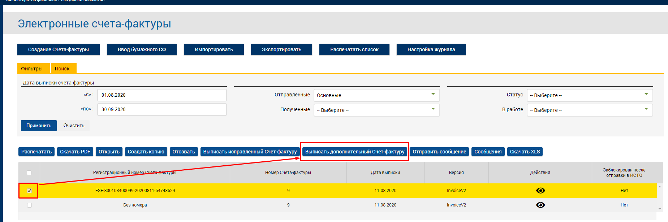Click Скачать PDF
This screenshot has width=668, height=222.
coord(75,152)
